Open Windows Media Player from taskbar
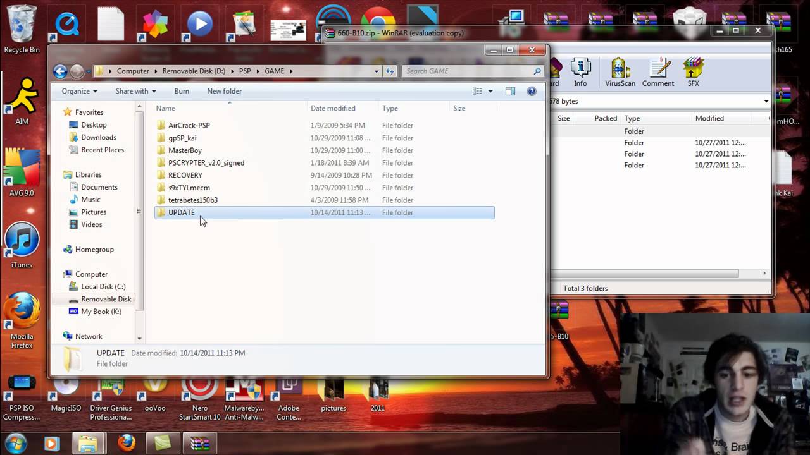This screenshot has width=810, height=455. [x=51, y=443]
